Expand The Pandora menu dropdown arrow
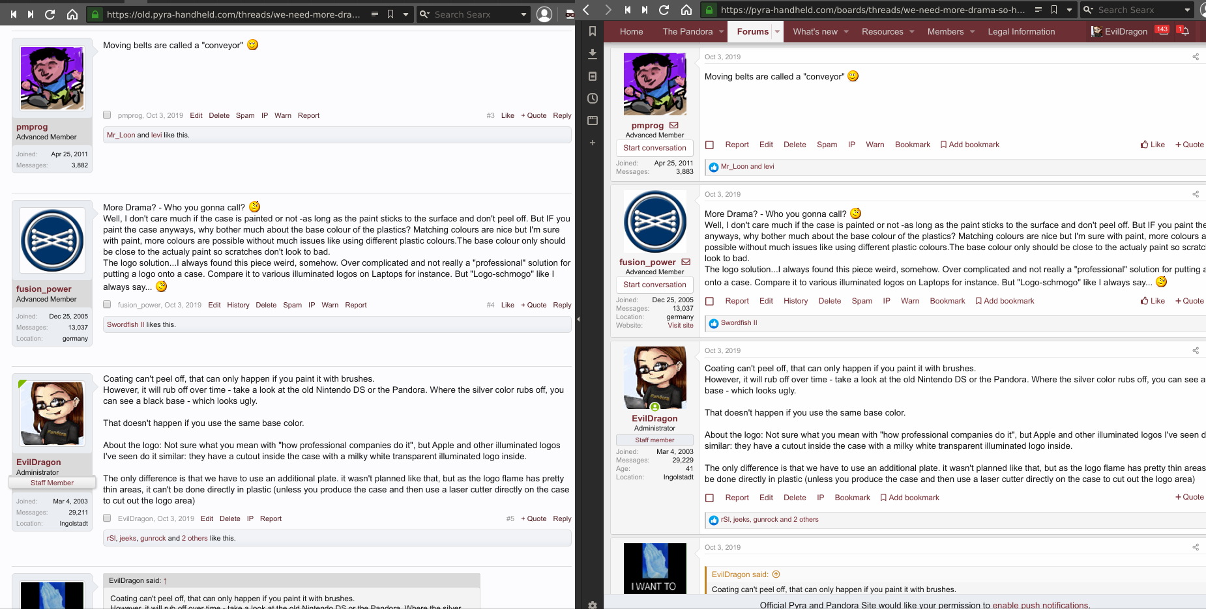1206x609 pixels. pyautogui.click(x=721, y=31)
